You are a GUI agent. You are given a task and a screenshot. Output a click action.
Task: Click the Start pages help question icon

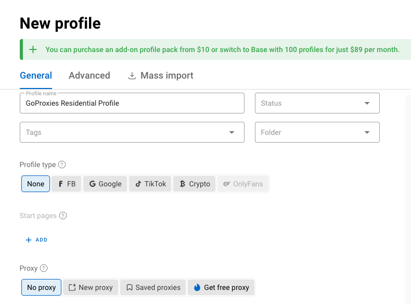[x=63, y=216]
